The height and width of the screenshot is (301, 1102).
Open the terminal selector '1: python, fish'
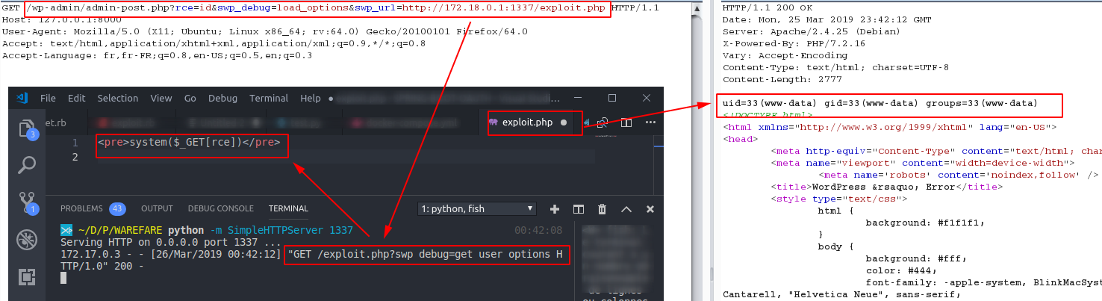click(476, 209)
